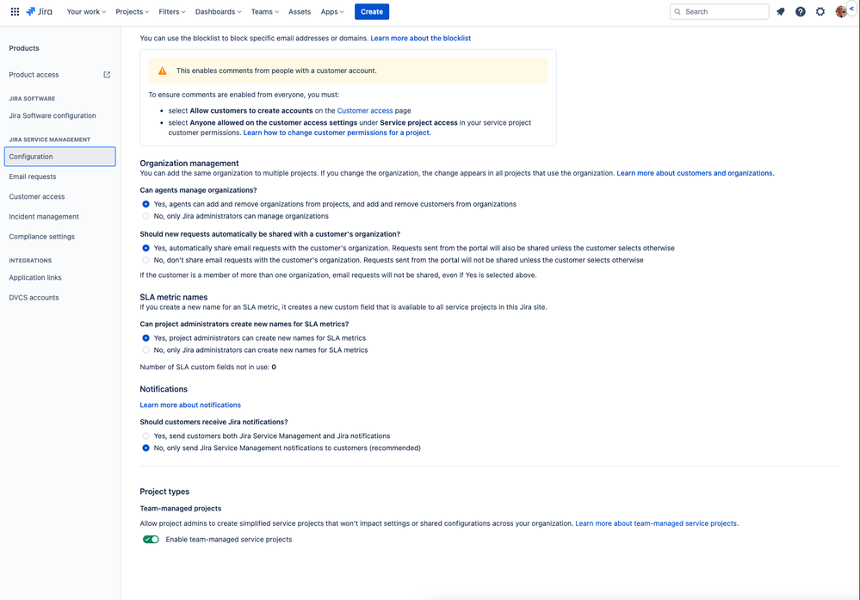Open the app switcher grid icon
The height and width of the screenshot is (600, 860).
[13, 11]
